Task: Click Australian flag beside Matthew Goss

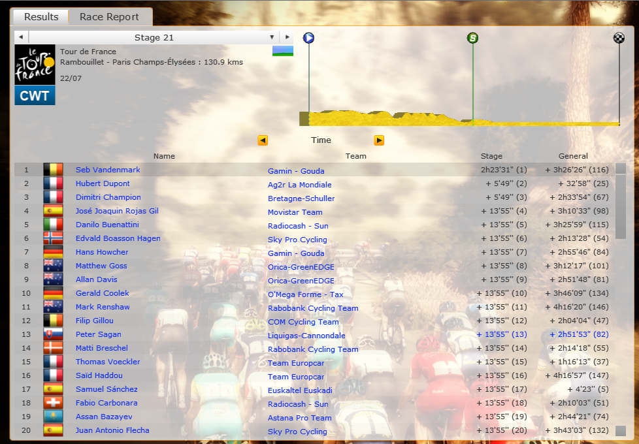Action: click(54, 266)
